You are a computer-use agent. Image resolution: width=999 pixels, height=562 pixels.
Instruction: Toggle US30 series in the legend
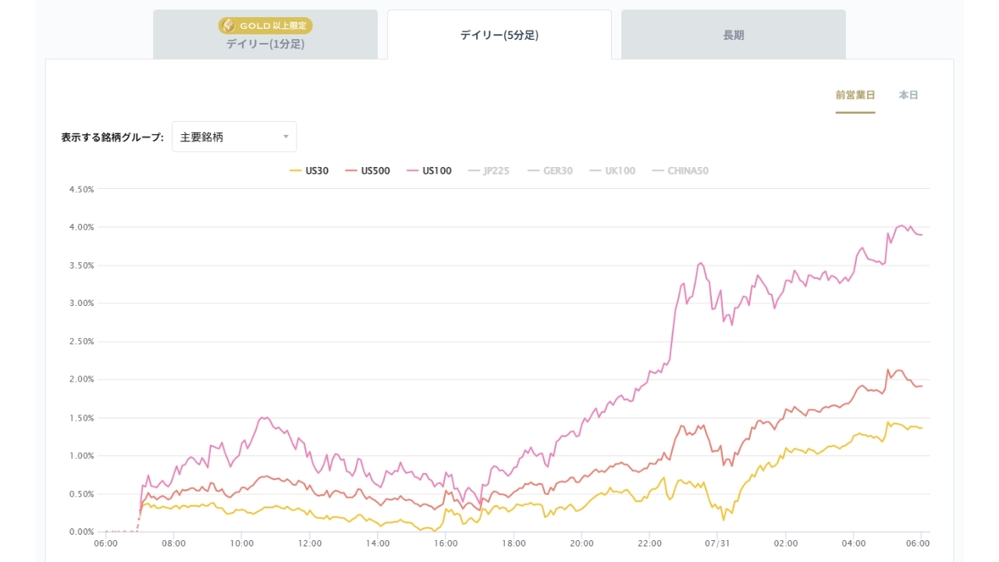point(309,171)
